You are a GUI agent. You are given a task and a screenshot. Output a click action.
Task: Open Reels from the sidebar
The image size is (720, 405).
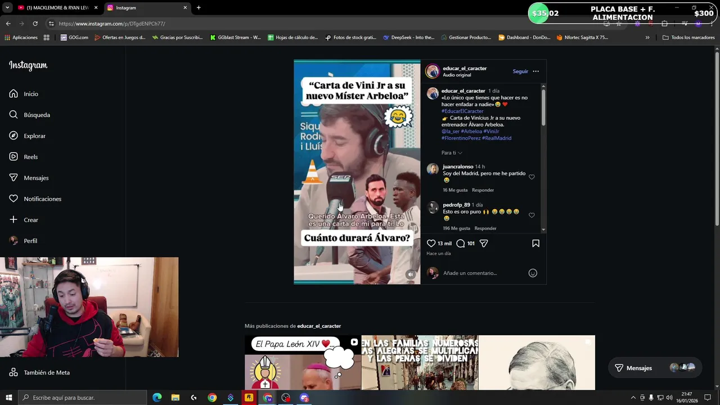pyautogui.click(x=23, y=157)
